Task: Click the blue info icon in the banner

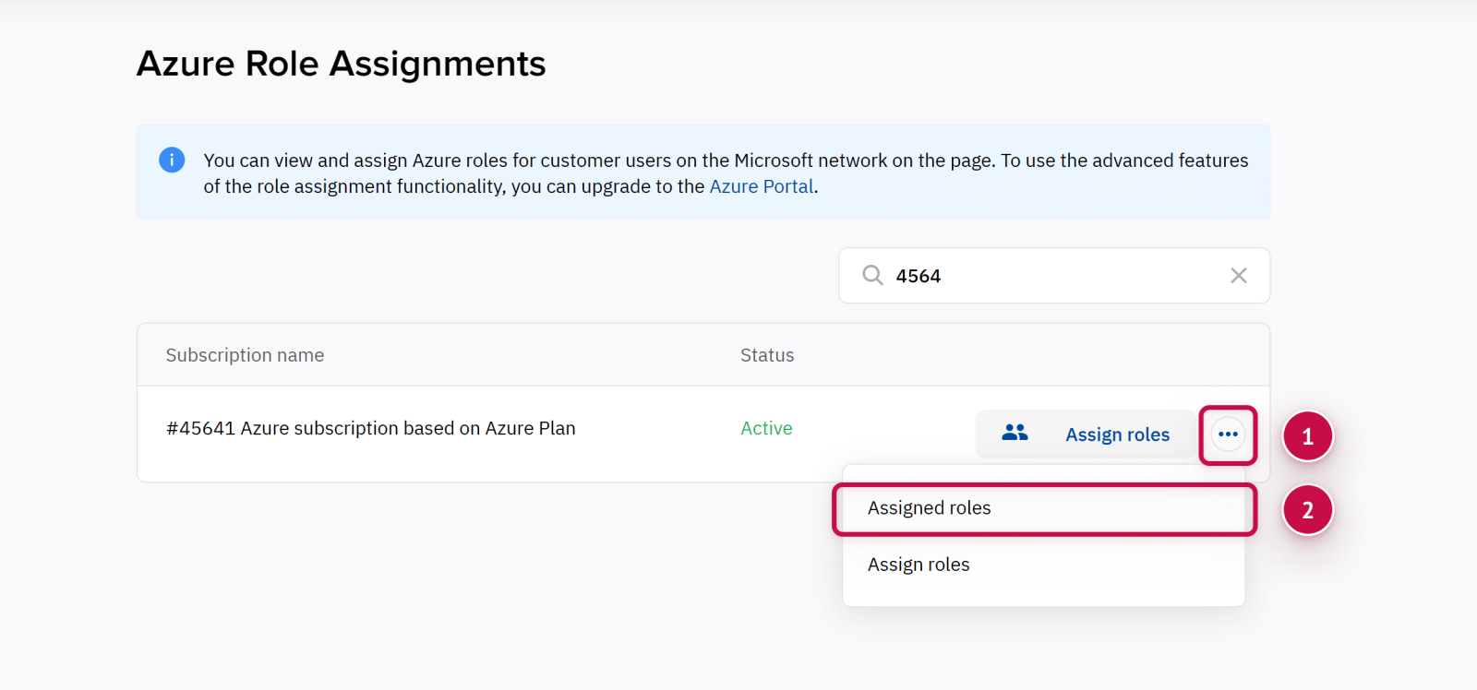Action: point(172,160)
